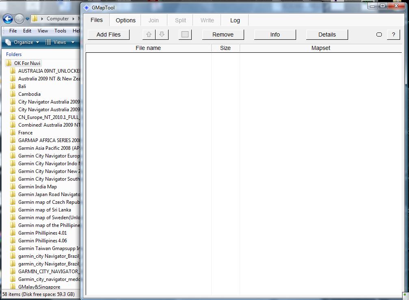
Task: Expand the Views dropdown arrow
Action: [x=73, y=42]
